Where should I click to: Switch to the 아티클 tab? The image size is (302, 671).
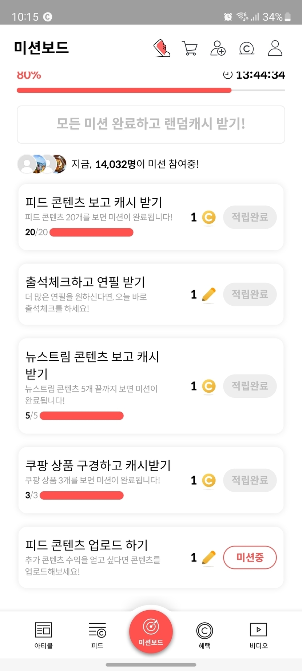[44, 635]
